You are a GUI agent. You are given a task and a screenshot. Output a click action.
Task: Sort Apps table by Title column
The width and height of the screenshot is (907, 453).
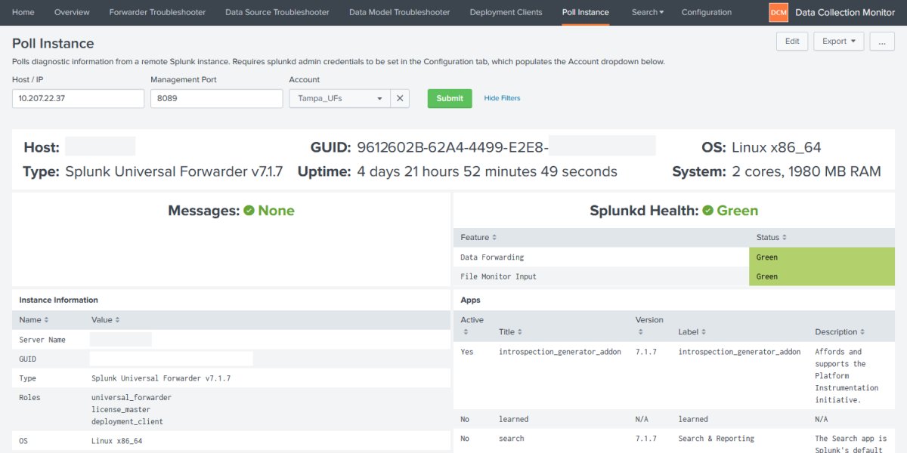click(510, 332)
